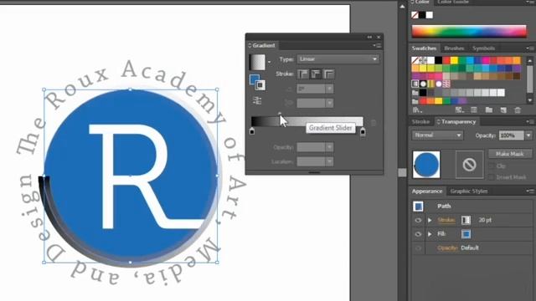
Task: Expand the Stroke attribute in Appearance
Action: (x=430, y=221)
